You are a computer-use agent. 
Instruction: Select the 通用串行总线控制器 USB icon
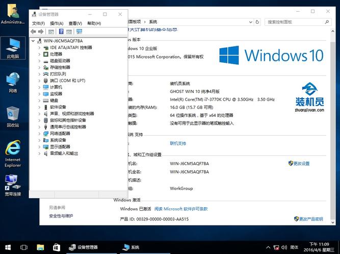coord(46,127)
